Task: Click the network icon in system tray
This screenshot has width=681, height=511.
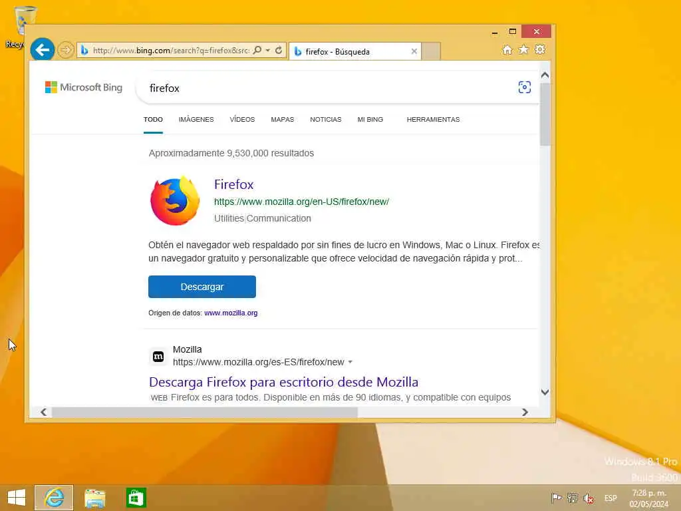Action: [x=573, y=498]
